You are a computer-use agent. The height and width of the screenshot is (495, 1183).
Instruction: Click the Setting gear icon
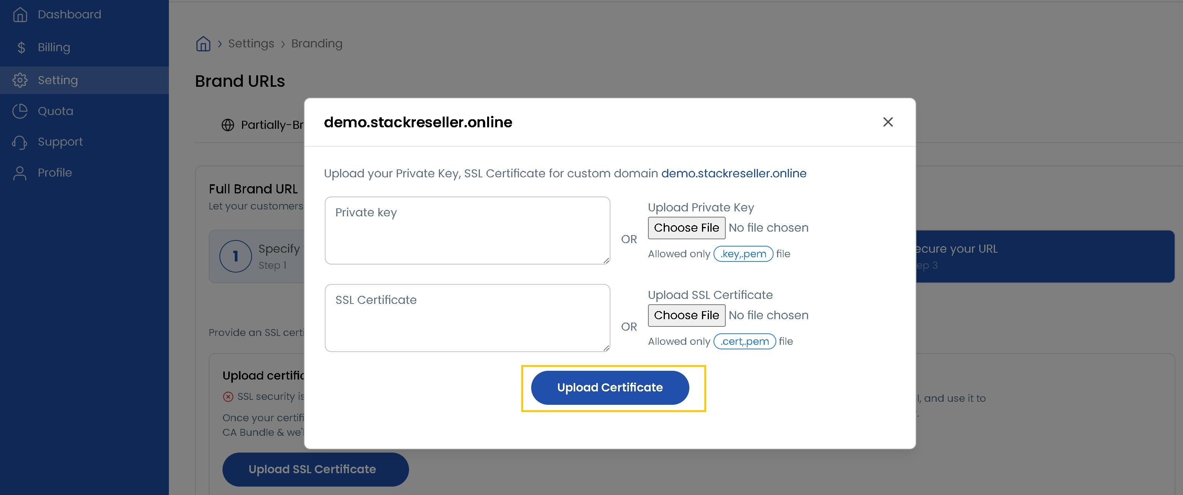(20, 80)
